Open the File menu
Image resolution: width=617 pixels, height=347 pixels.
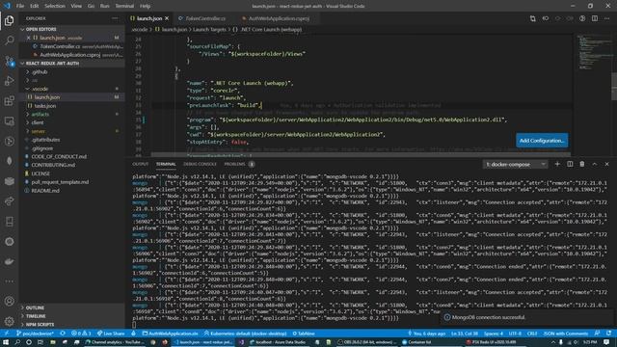(x=20, y=6)
